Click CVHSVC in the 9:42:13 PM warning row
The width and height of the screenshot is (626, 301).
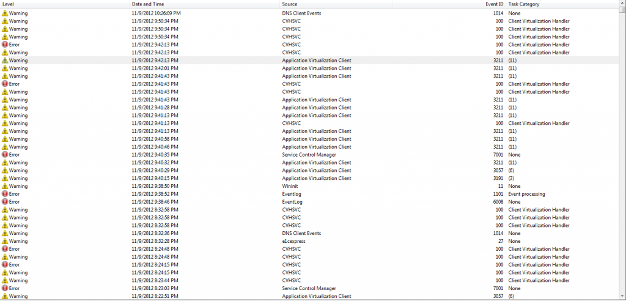[292, 53]
